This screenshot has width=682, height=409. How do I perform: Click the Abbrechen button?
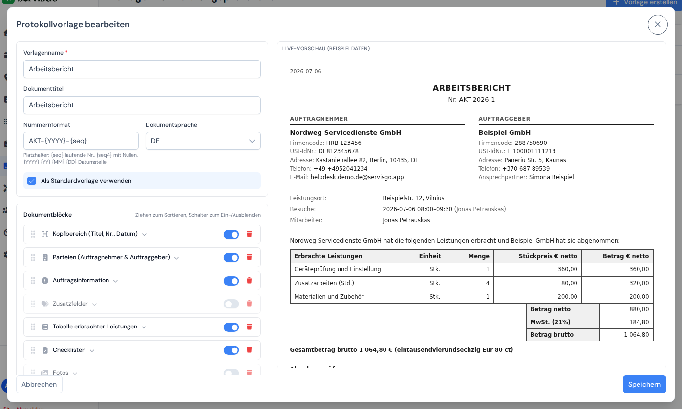coord(39,384)
